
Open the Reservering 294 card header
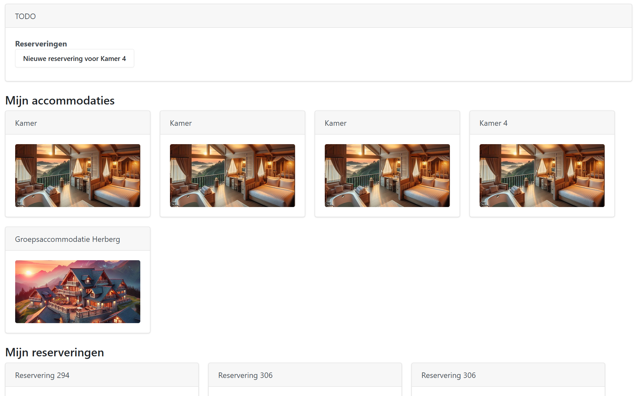[42, 375]
